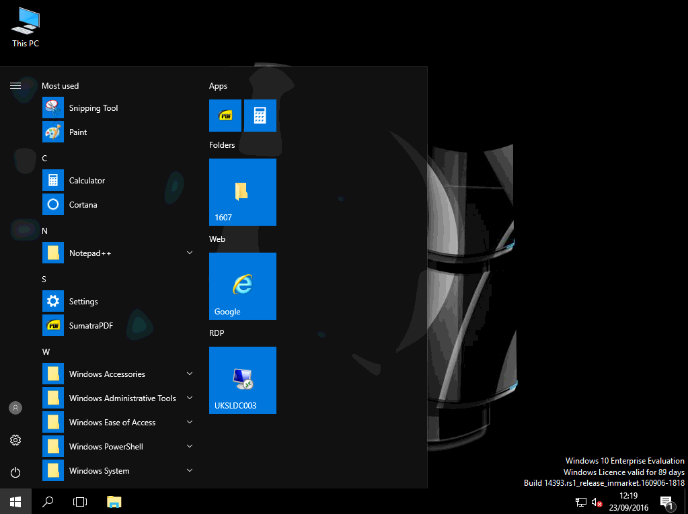Expand the Windows PowerShell chevron

pos(190,446)
